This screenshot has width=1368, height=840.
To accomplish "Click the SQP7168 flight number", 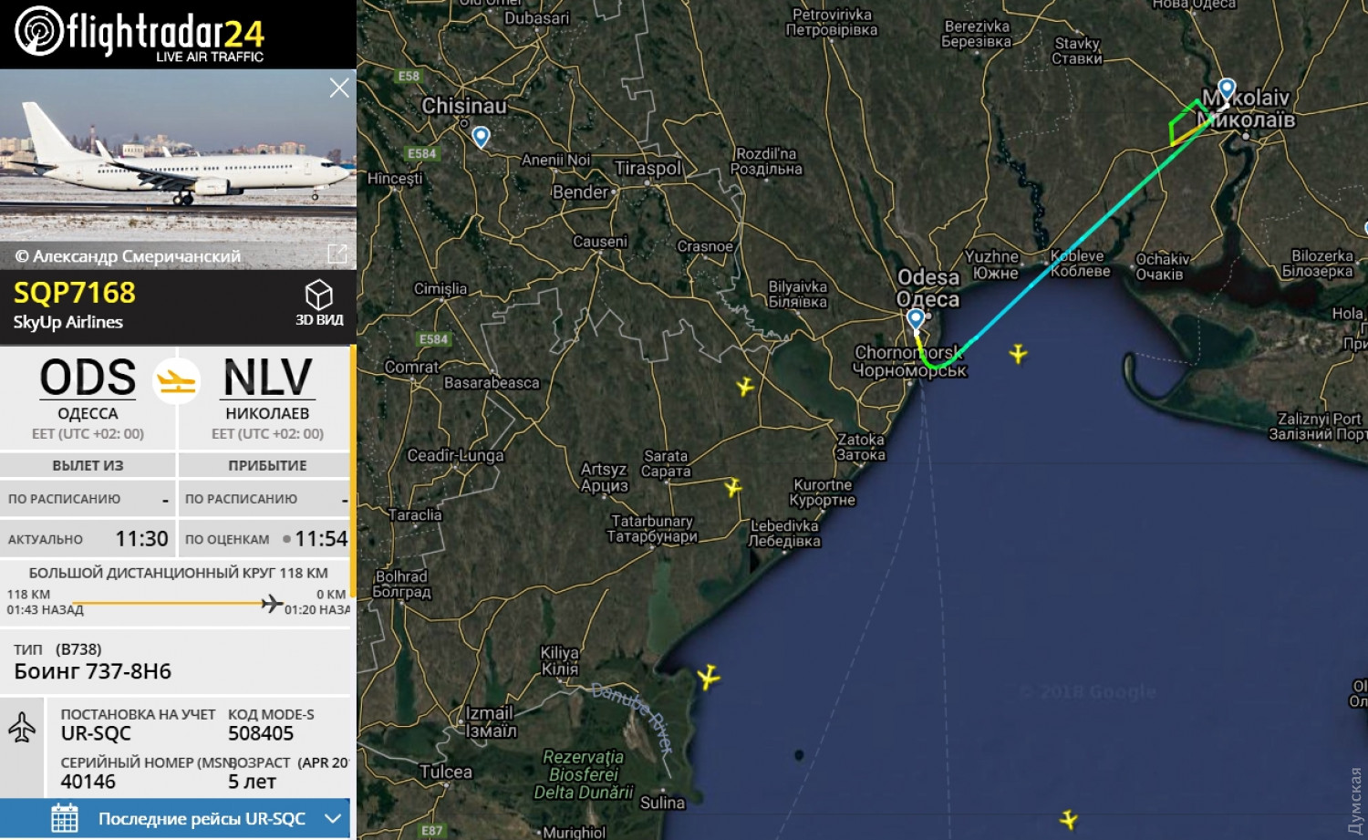I will pyautogui.click(x=75, y=293).
